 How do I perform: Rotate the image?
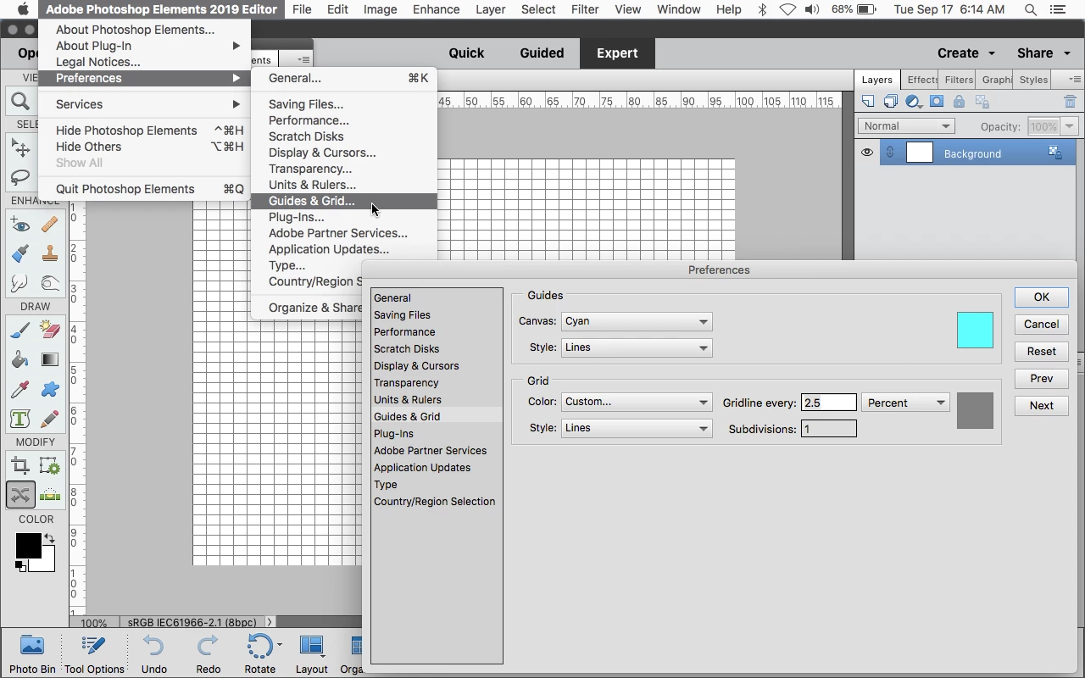click(260, 654)
